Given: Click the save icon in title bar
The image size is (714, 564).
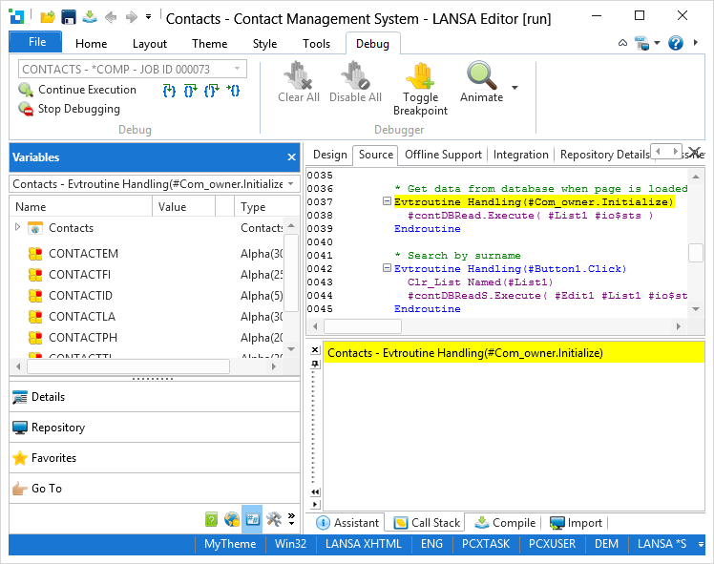Looking at the screenshot, I should point(69,17).
